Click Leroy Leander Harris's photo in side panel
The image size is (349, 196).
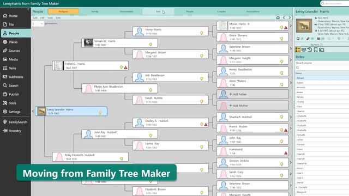304,26
